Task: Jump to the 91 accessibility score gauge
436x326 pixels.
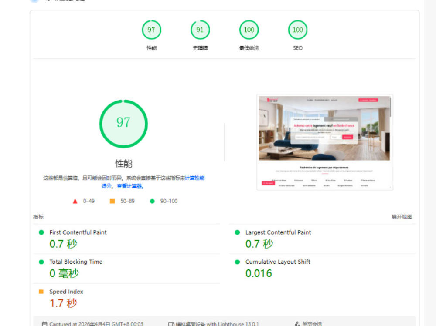Action: 200,30
